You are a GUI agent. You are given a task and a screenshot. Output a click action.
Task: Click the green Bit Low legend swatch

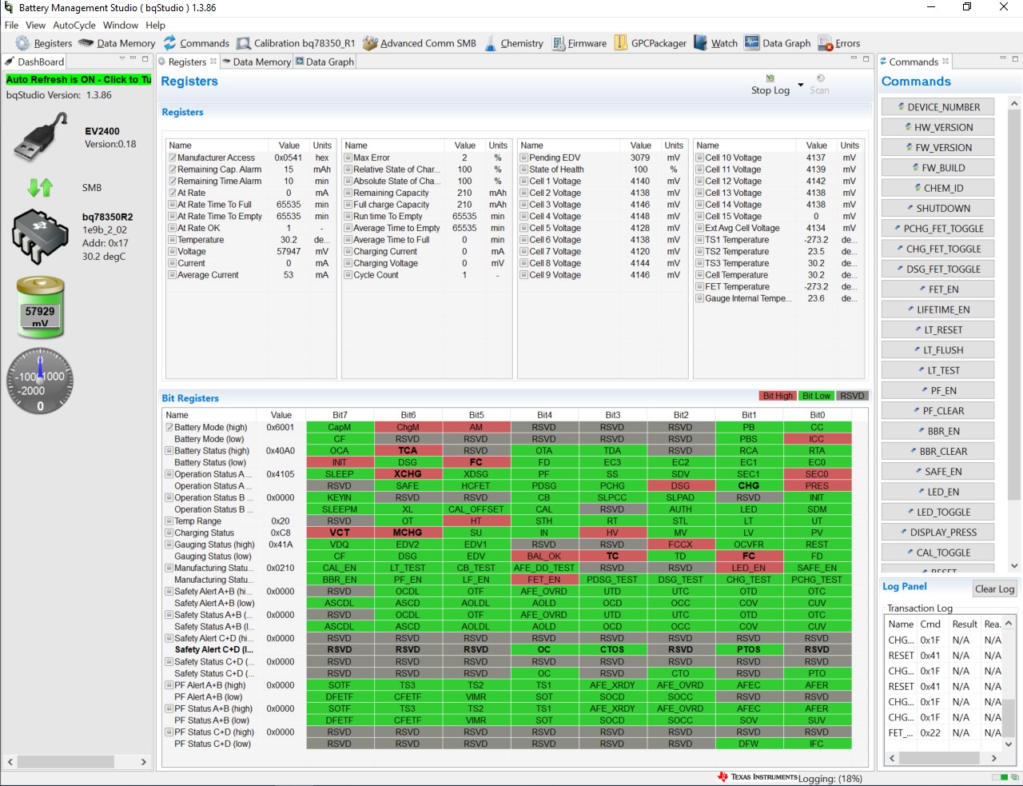(816, 396)
